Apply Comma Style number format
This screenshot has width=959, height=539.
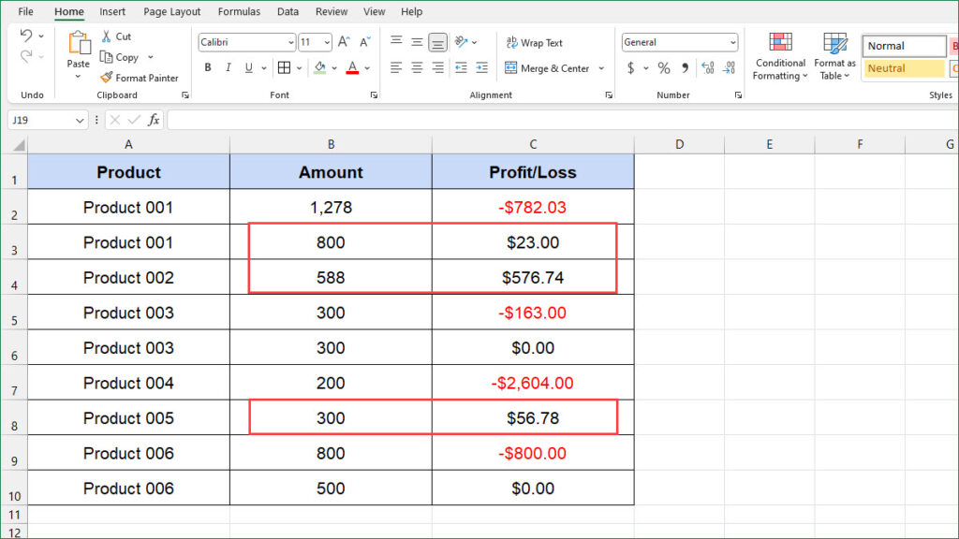[686, 67]
